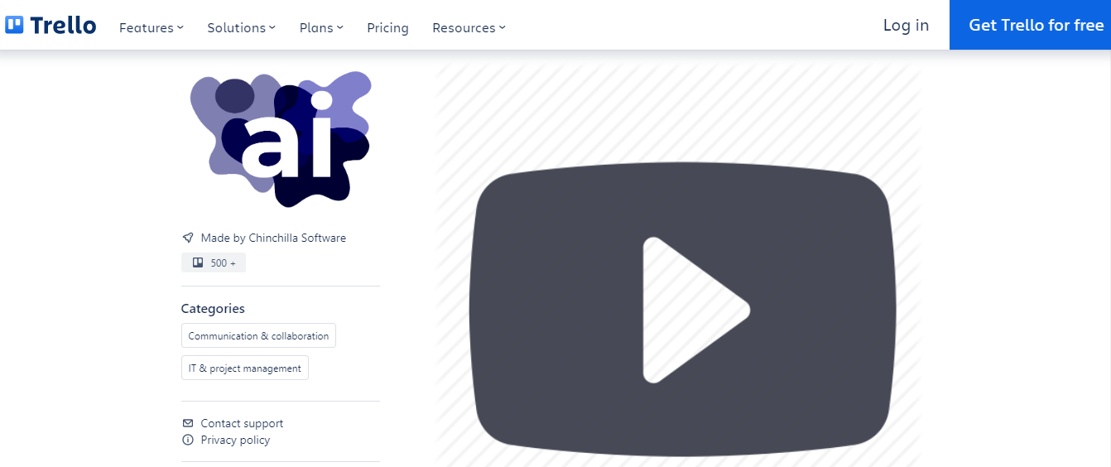Expand the Solutions dropdown menu
The image size is (1111, 467).
(242, 27)
